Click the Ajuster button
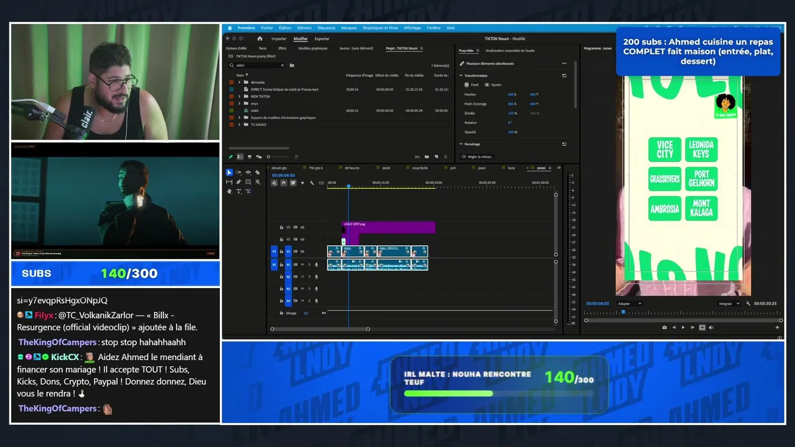Viewport: 795px width, 447px height. (494, 84)
